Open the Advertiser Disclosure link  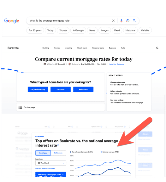pos(116,64)
